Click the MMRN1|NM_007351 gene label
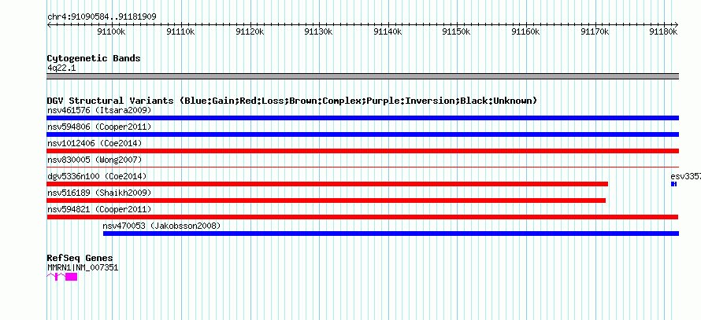The height and width of the screenshot is (320, 701). click(83, 267)
